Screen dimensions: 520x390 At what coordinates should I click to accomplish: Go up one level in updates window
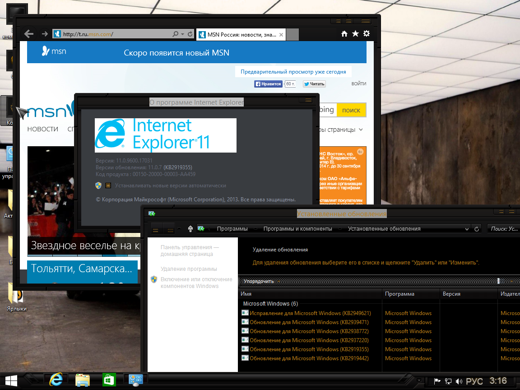coord(190,229)
